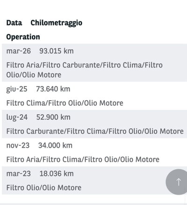Click the Operation column header
The image size is (187, 205).
(x=23, y=37)
